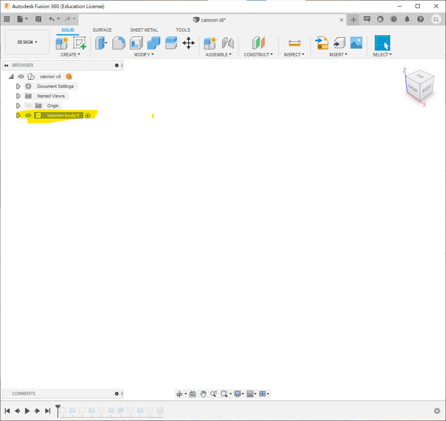Screen dimensions: 446x421
Task: Select the Move/Copy arrows tool
Action: 189,43
